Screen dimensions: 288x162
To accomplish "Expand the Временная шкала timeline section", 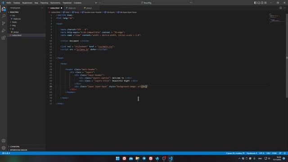I will click(18, 150).
